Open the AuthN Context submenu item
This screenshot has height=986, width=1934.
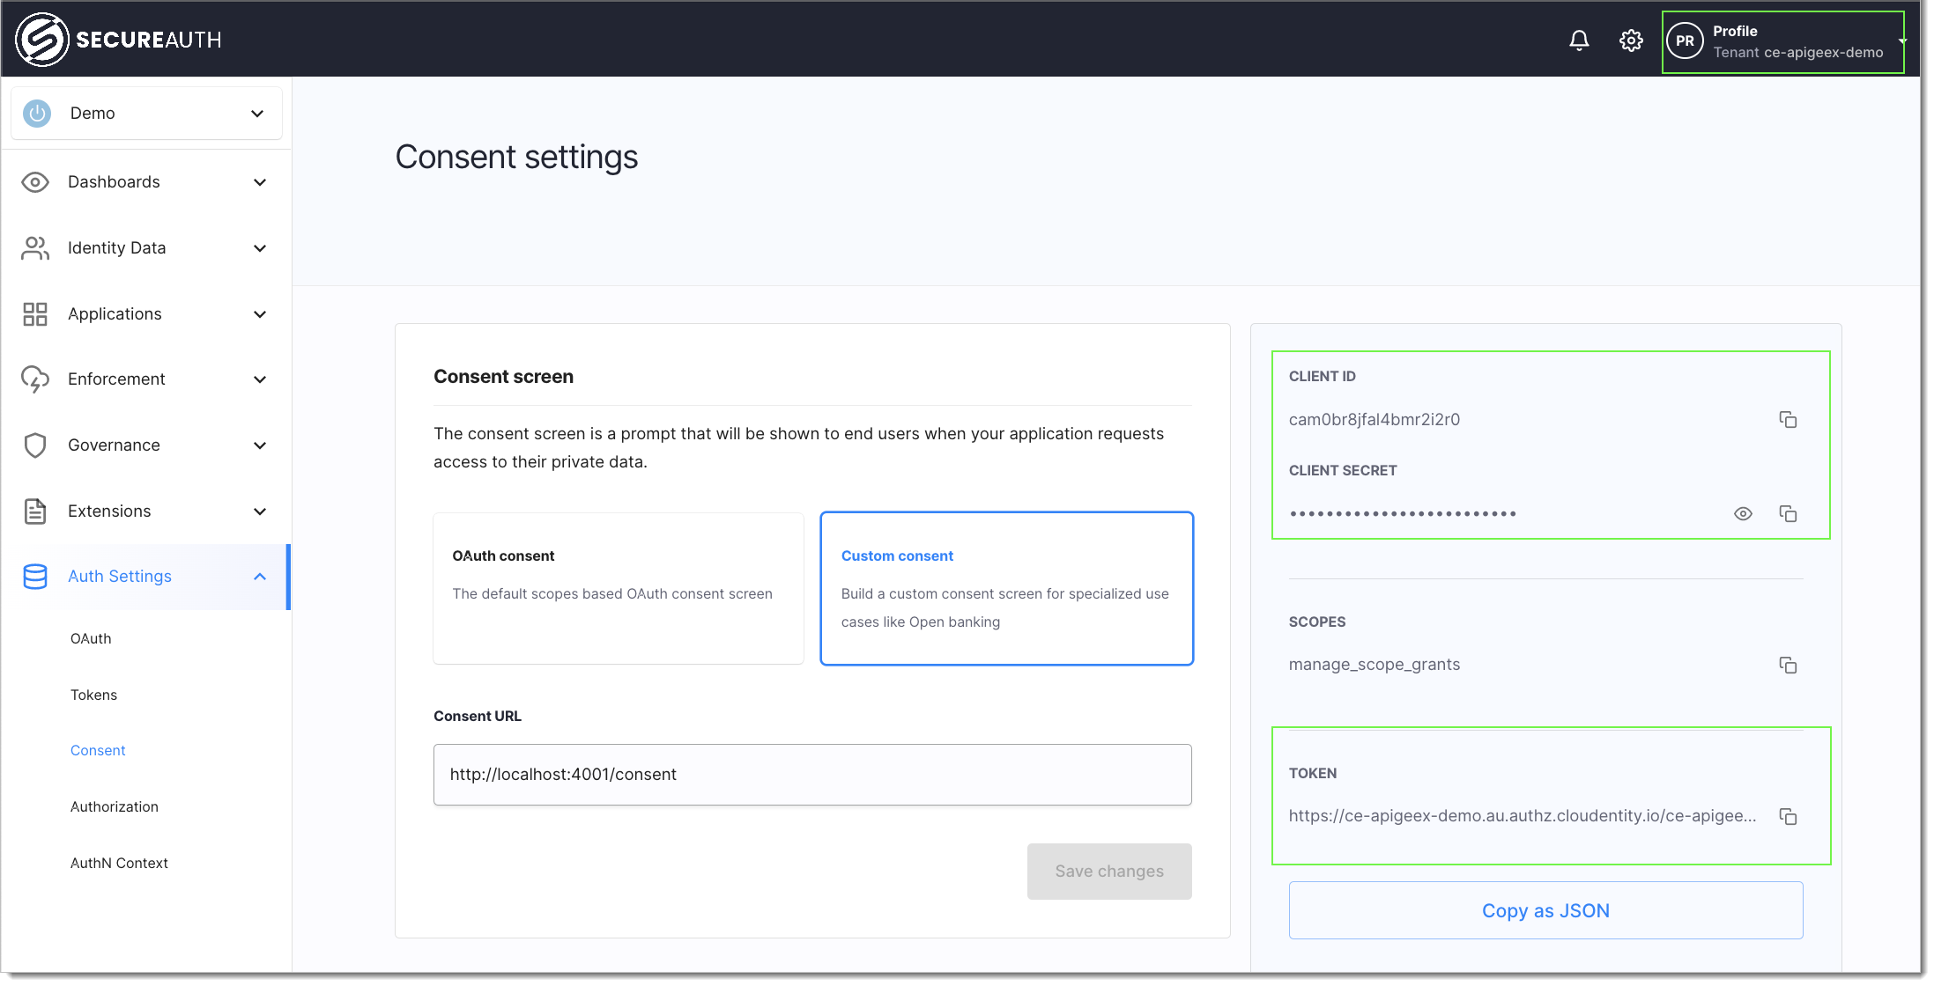click(x=119, y=863)
